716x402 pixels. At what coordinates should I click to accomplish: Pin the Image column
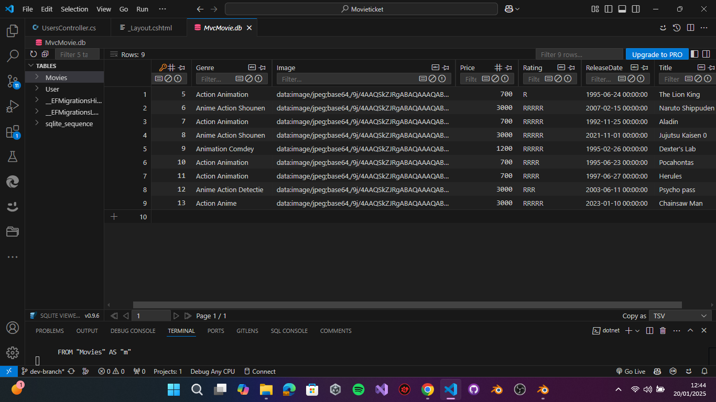[x=446, y=68]
